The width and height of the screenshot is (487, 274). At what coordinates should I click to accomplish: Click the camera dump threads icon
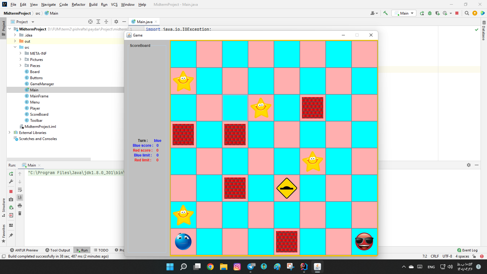(x=11, y=199)
